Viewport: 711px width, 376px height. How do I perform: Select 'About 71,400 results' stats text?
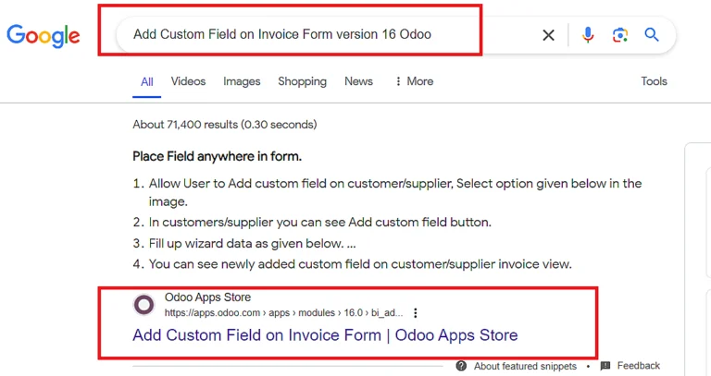coord(225,125)
